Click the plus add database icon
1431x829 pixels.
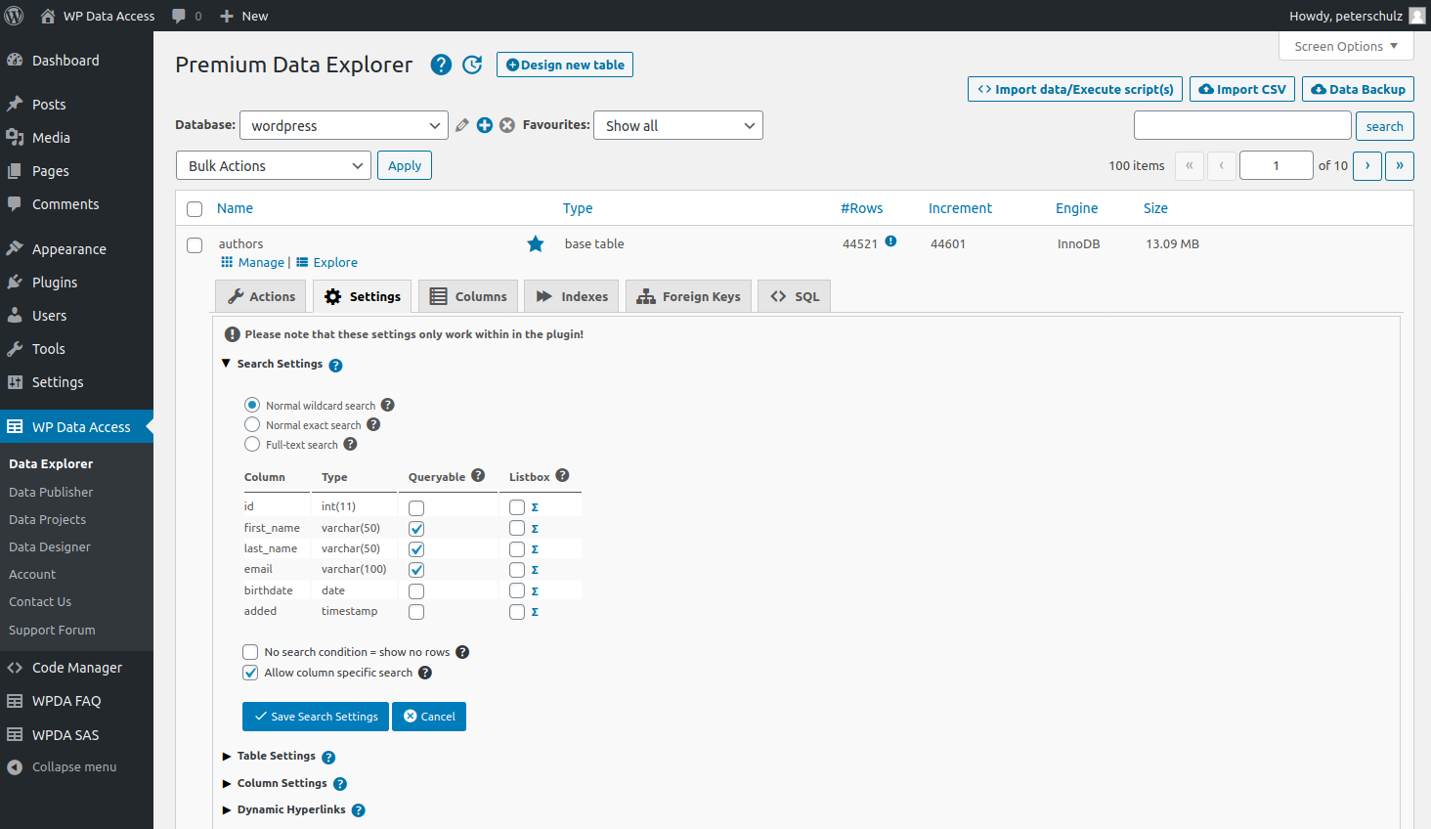(x=485, y=125)
